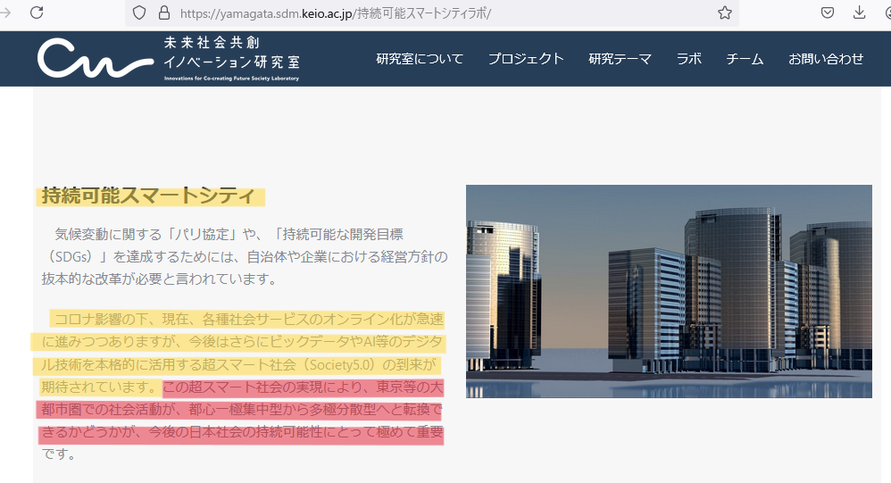This screenshot has height=483, width=891.
Task: Click the city skyscrapers image
Action: pos(669,291)
